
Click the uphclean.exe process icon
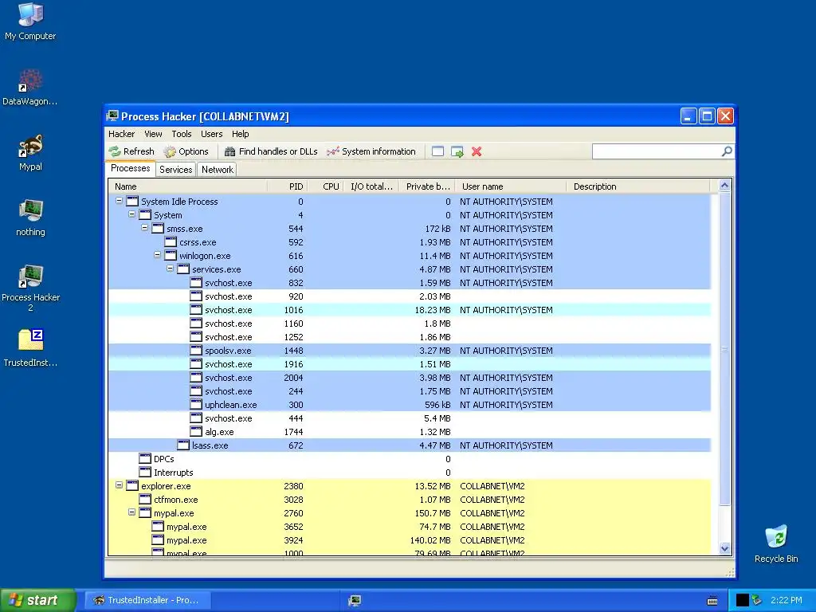(196, 404)
